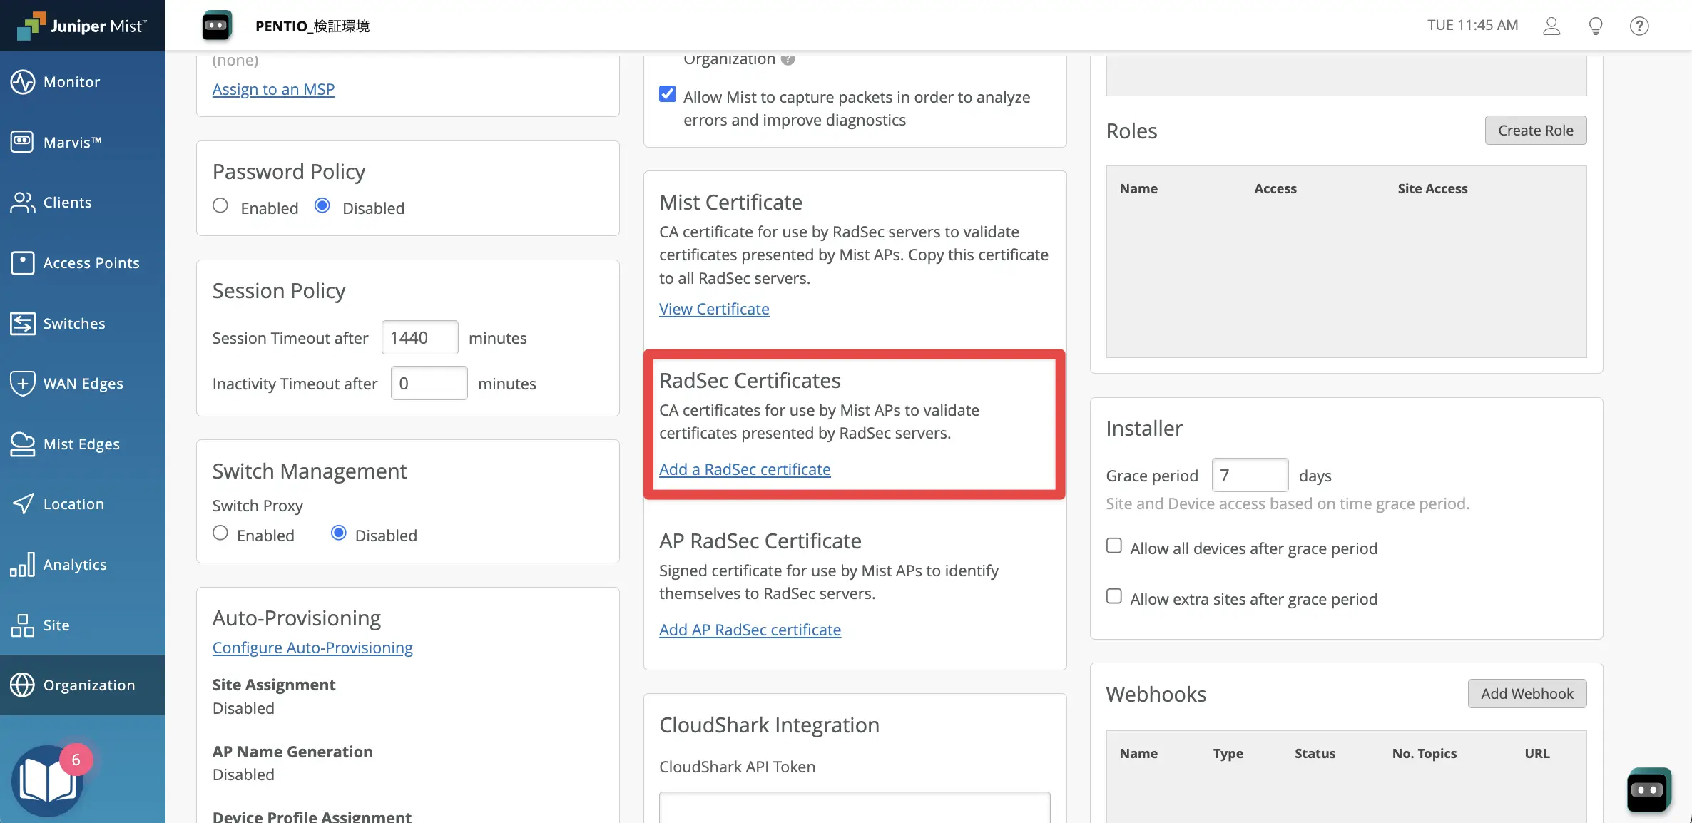The width and height of the screenshot is (1692, 823).
Task: Click the Inactivity Timeout minutes field
Action: [429, 383]
